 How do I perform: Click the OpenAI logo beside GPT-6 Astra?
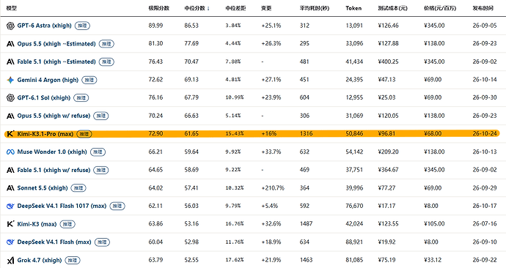[x=10, y=26]
